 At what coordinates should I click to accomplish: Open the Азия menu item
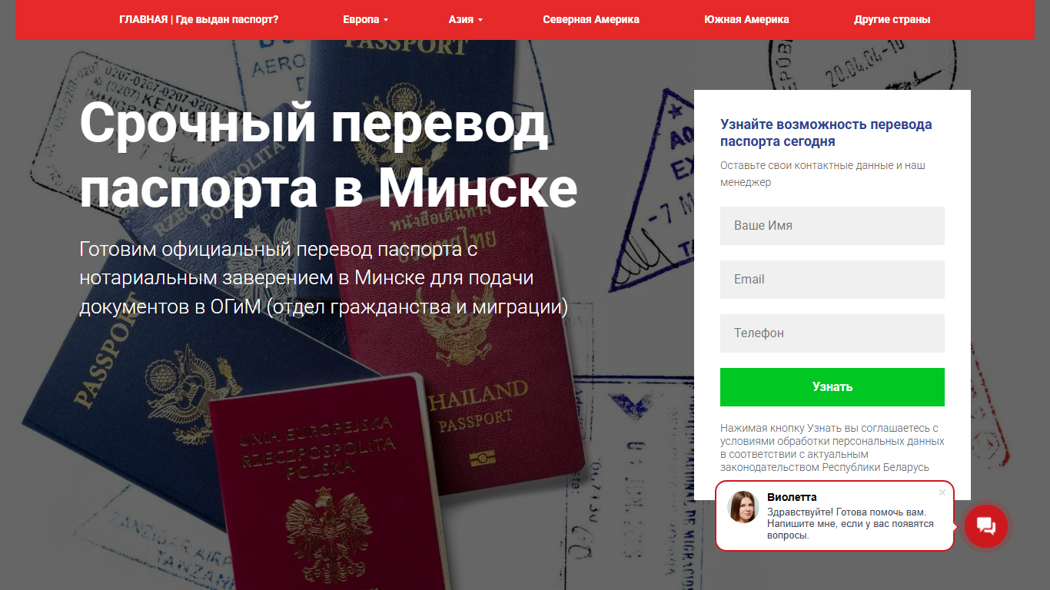point(466,19)
